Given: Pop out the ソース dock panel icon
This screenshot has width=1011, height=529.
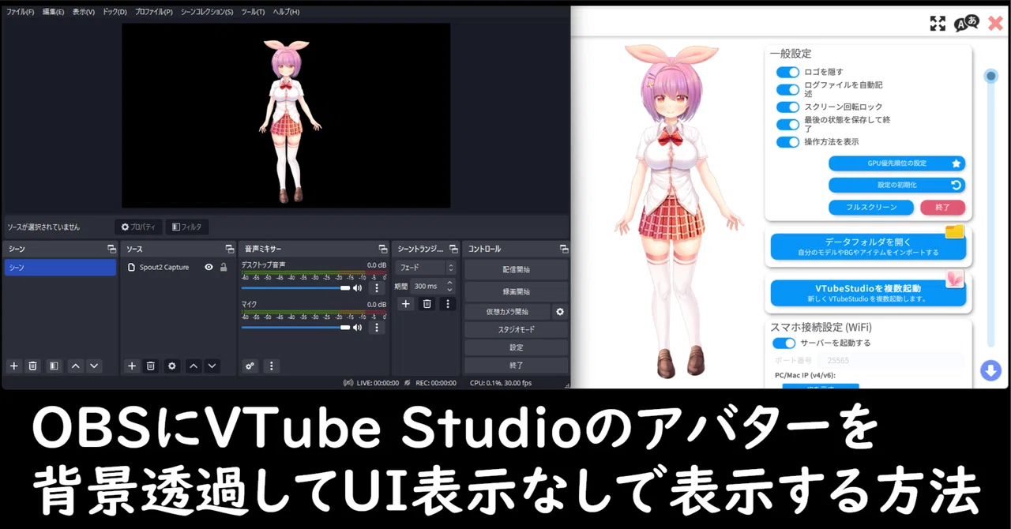Looking at the screenshot, I should click(x=229, y=249).
